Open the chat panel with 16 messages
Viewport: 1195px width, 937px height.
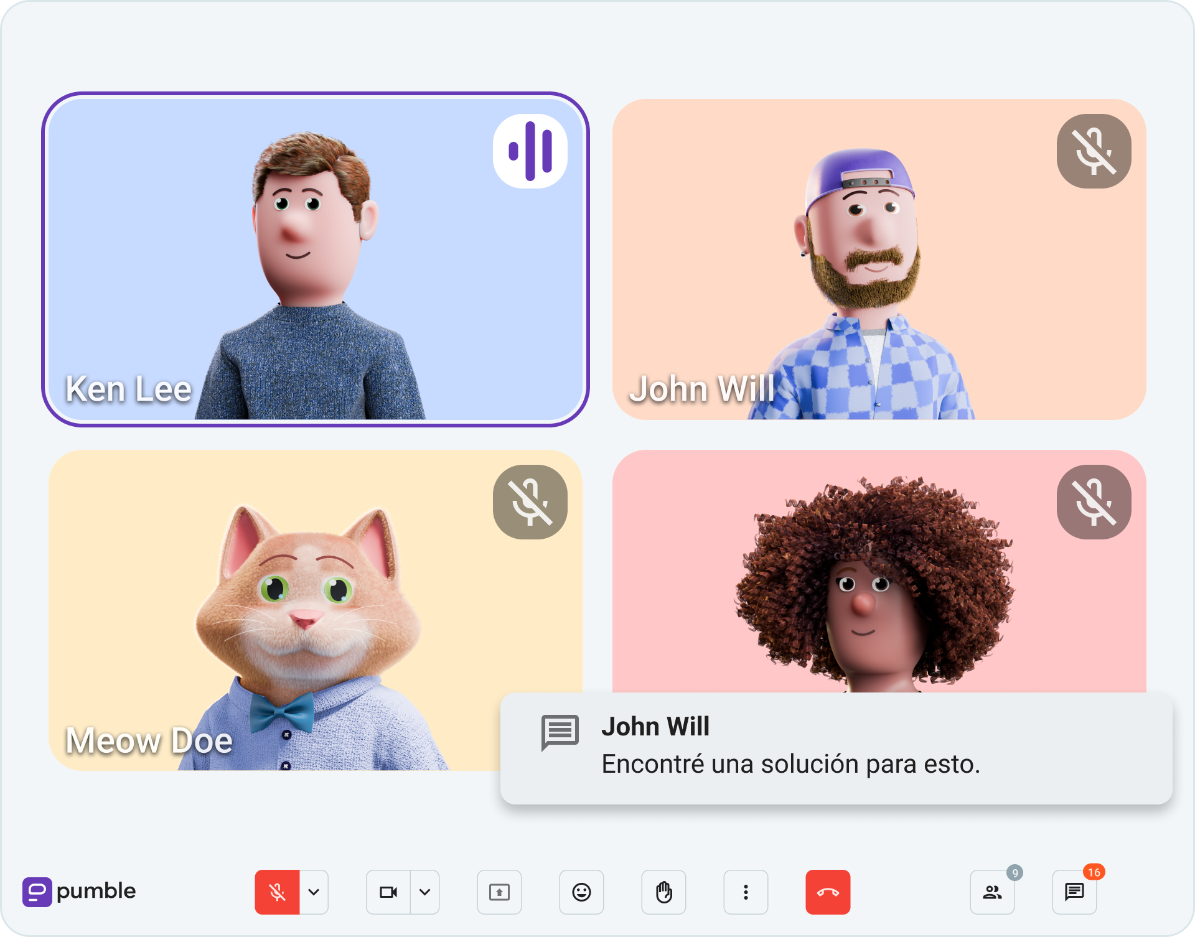1074,892
